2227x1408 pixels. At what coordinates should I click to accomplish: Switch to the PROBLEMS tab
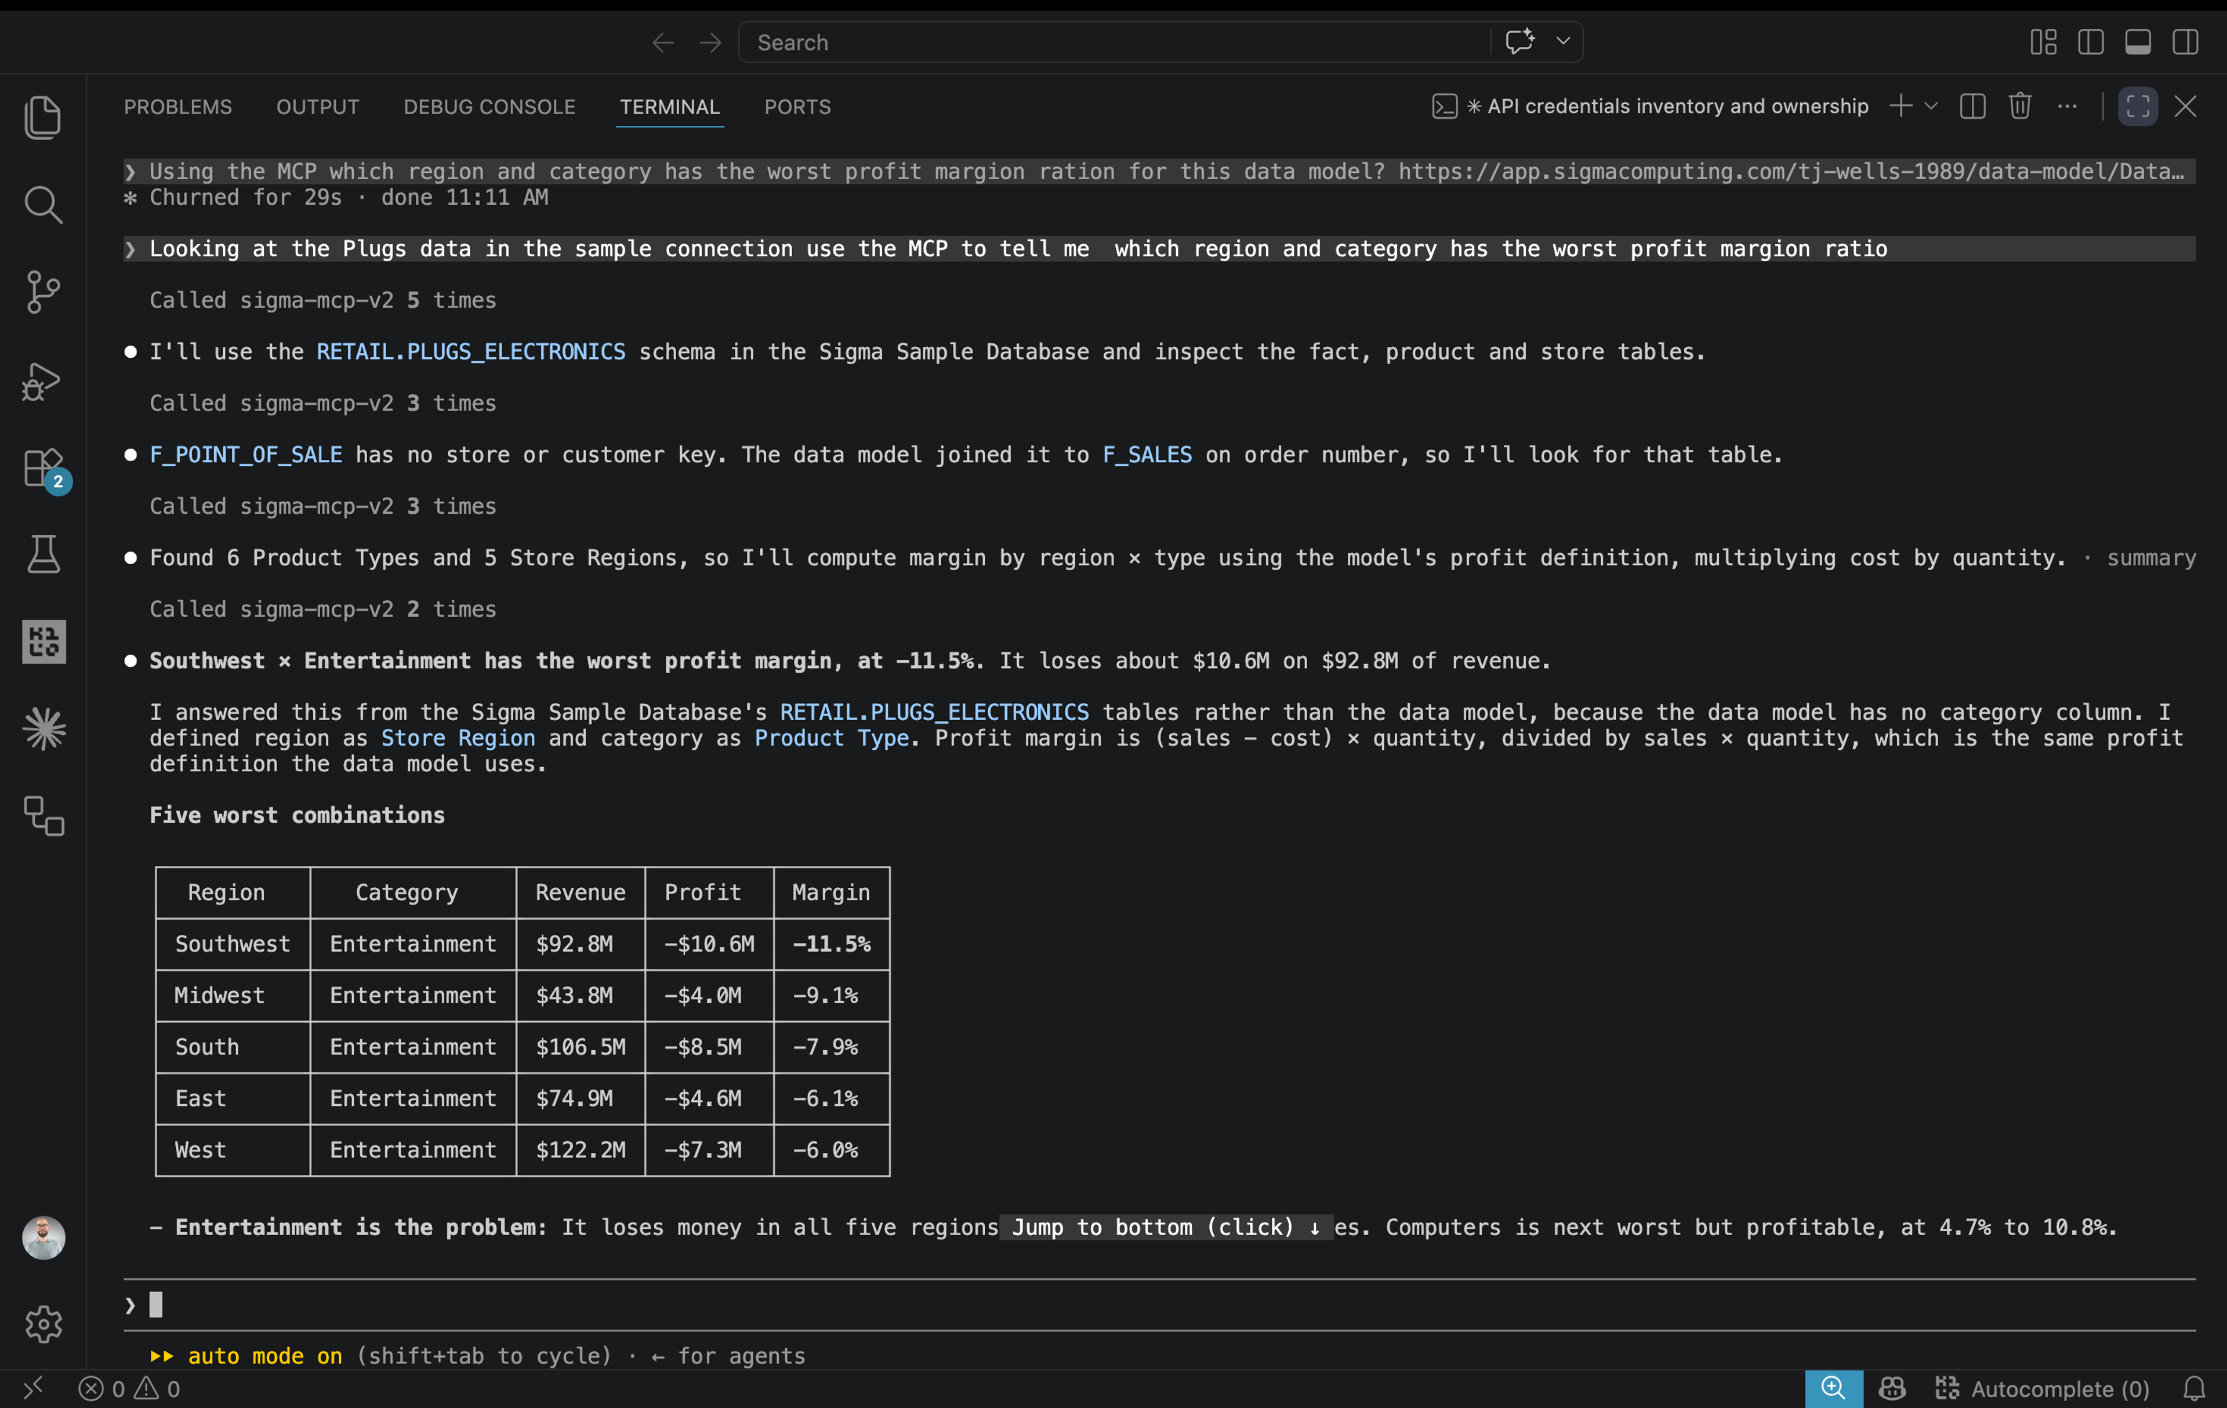[x=177, y=107]
